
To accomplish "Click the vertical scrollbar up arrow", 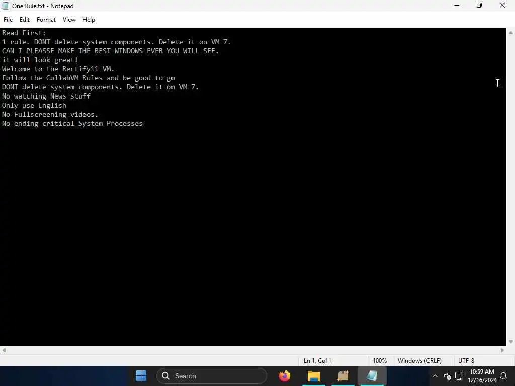I will (511, 33).
